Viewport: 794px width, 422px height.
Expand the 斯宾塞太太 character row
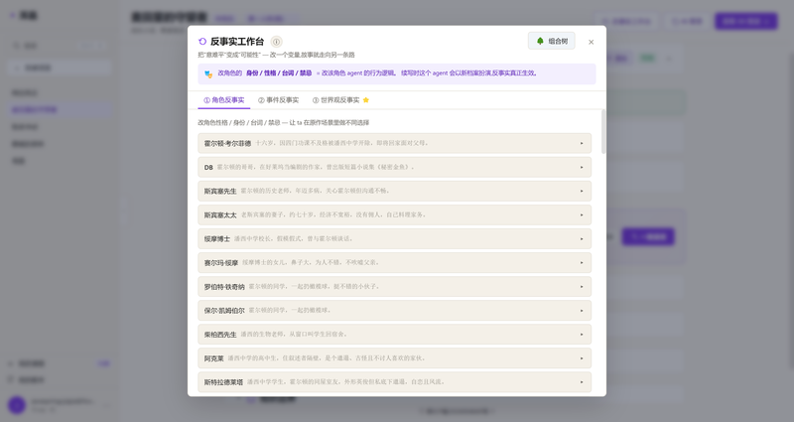click(x=394, y=214)
